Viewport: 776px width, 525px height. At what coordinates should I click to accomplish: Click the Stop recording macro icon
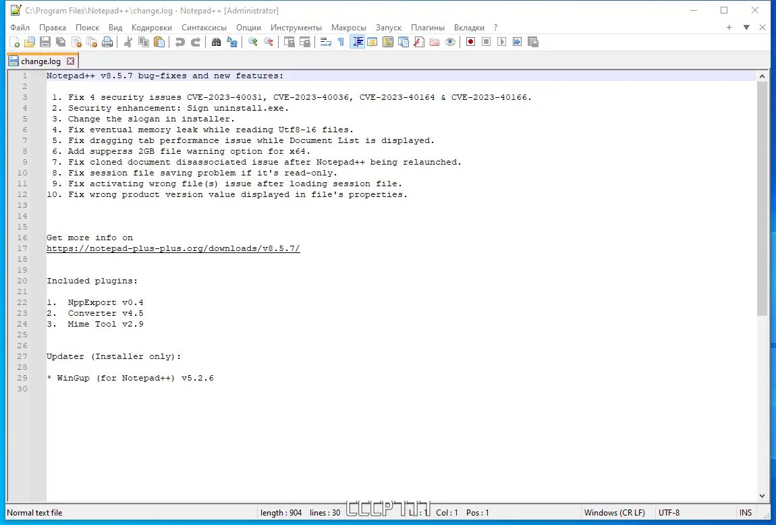point(486,42)
